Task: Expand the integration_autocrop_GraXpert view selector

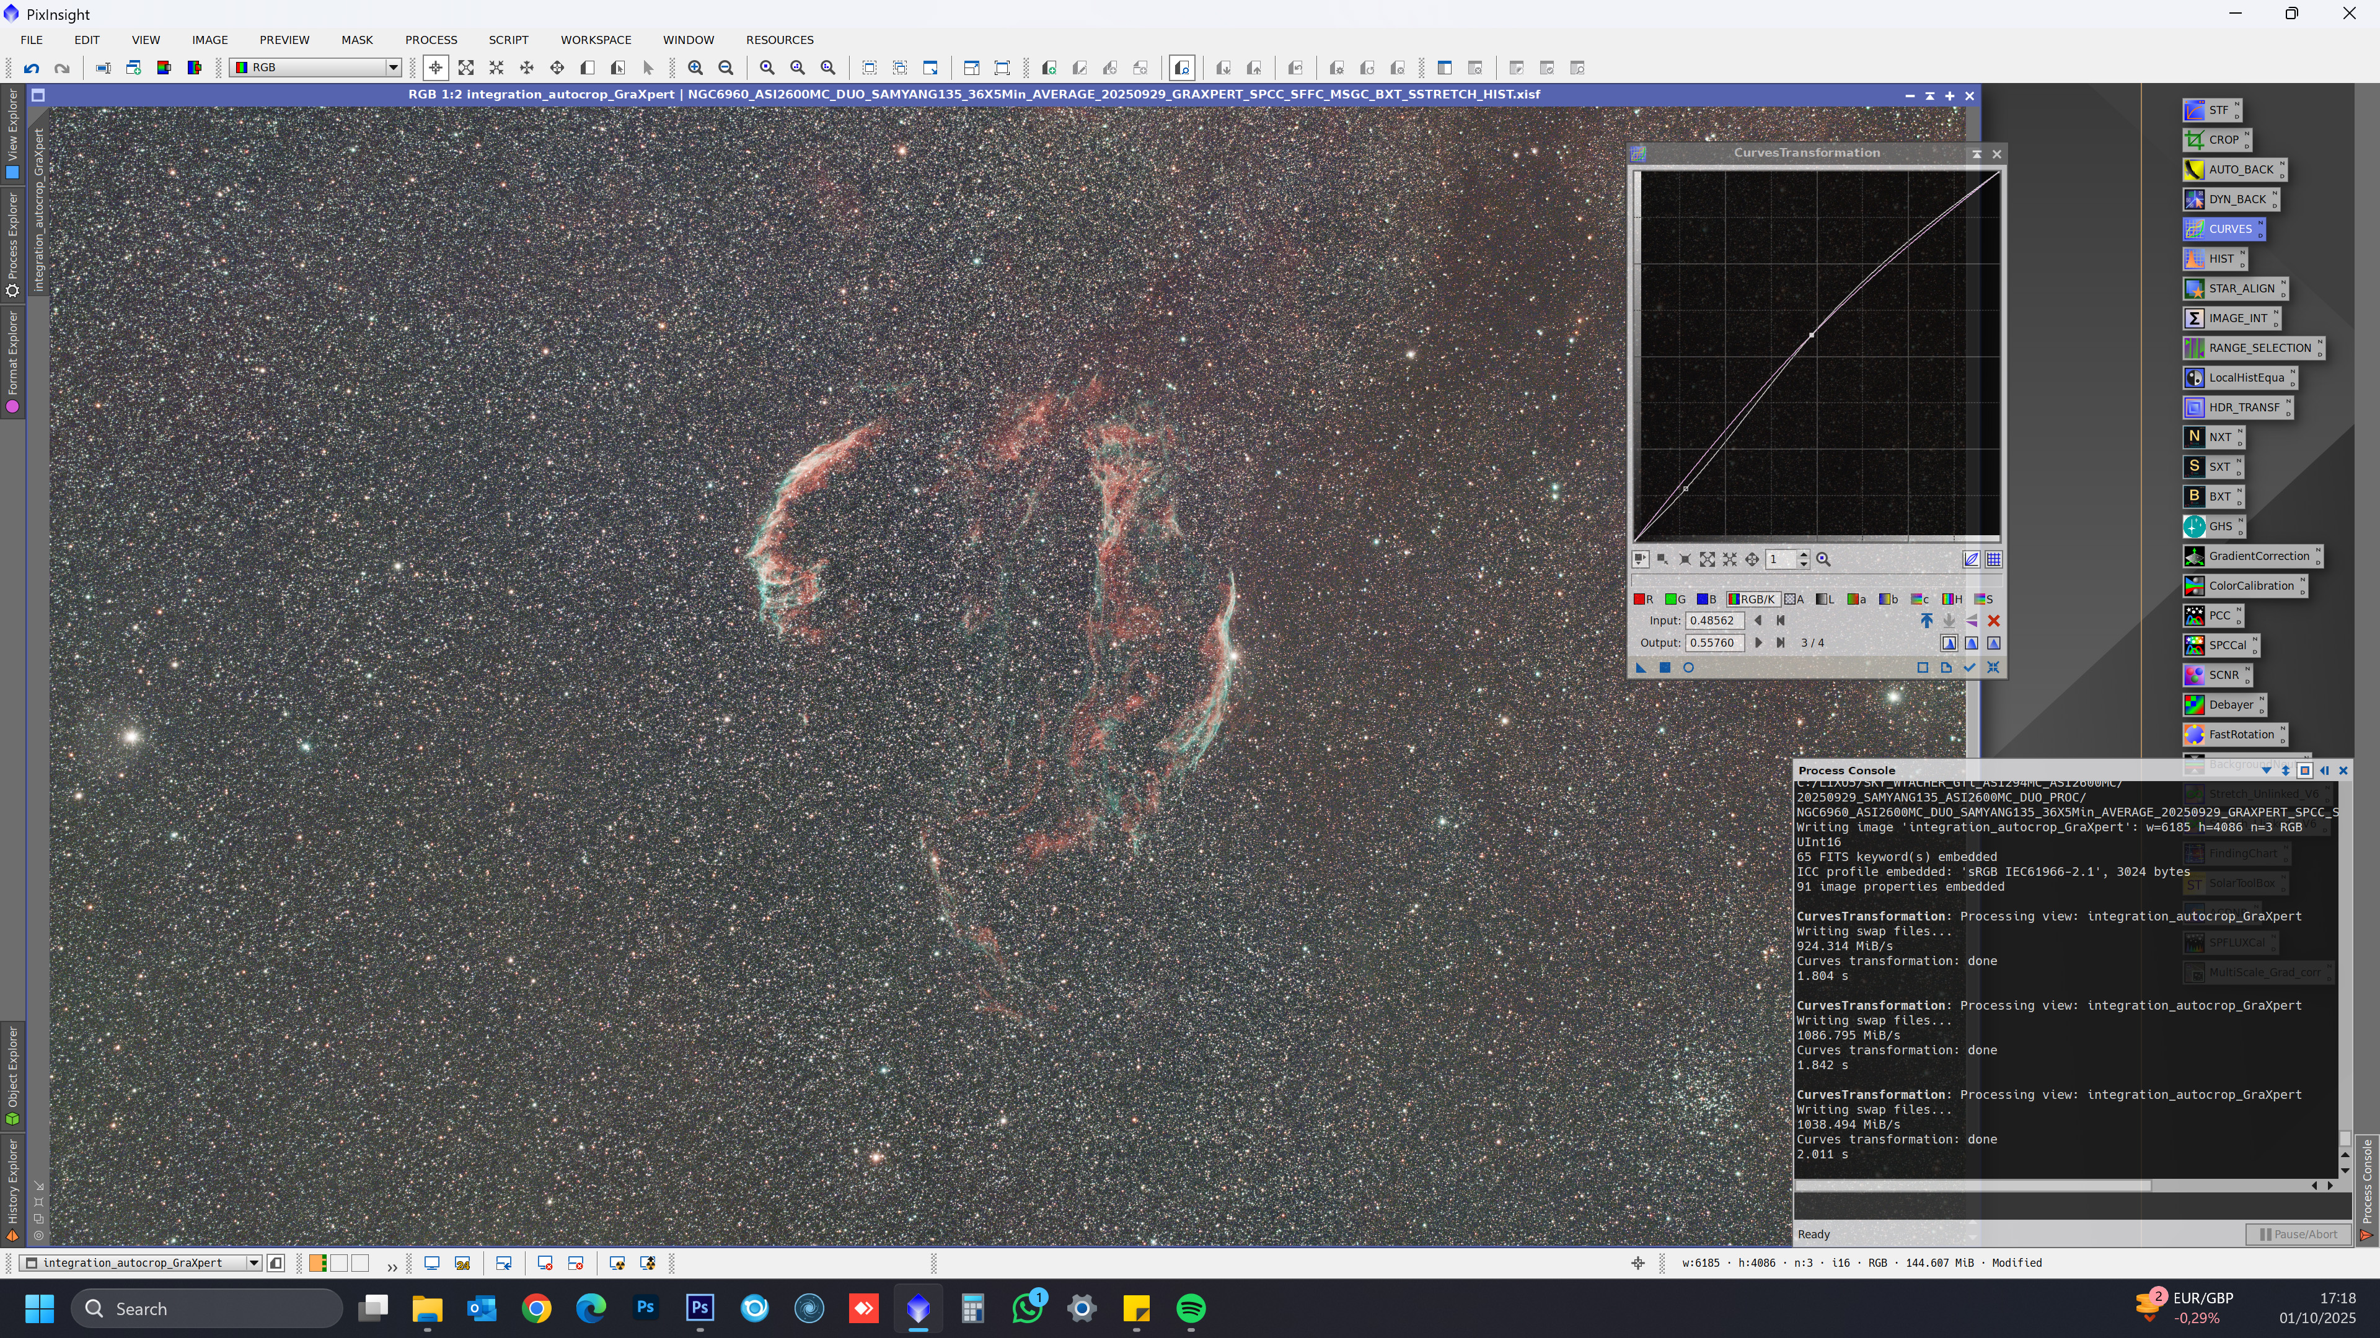Action: (253, 1263)
